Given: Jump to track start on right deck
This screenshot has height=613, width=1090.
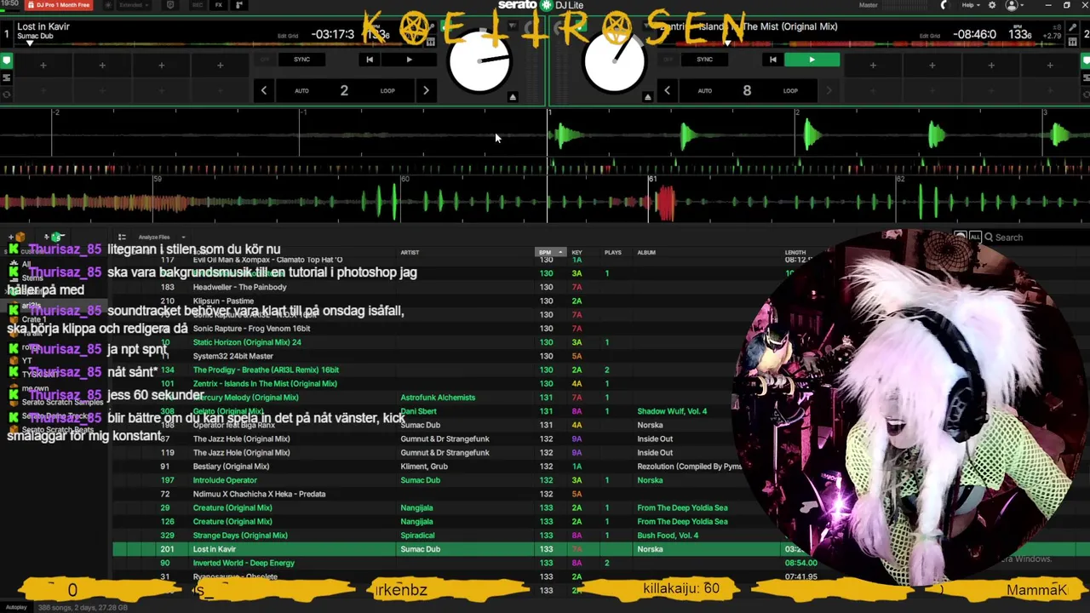Looking at the screenshot, I should coord(772,60).
